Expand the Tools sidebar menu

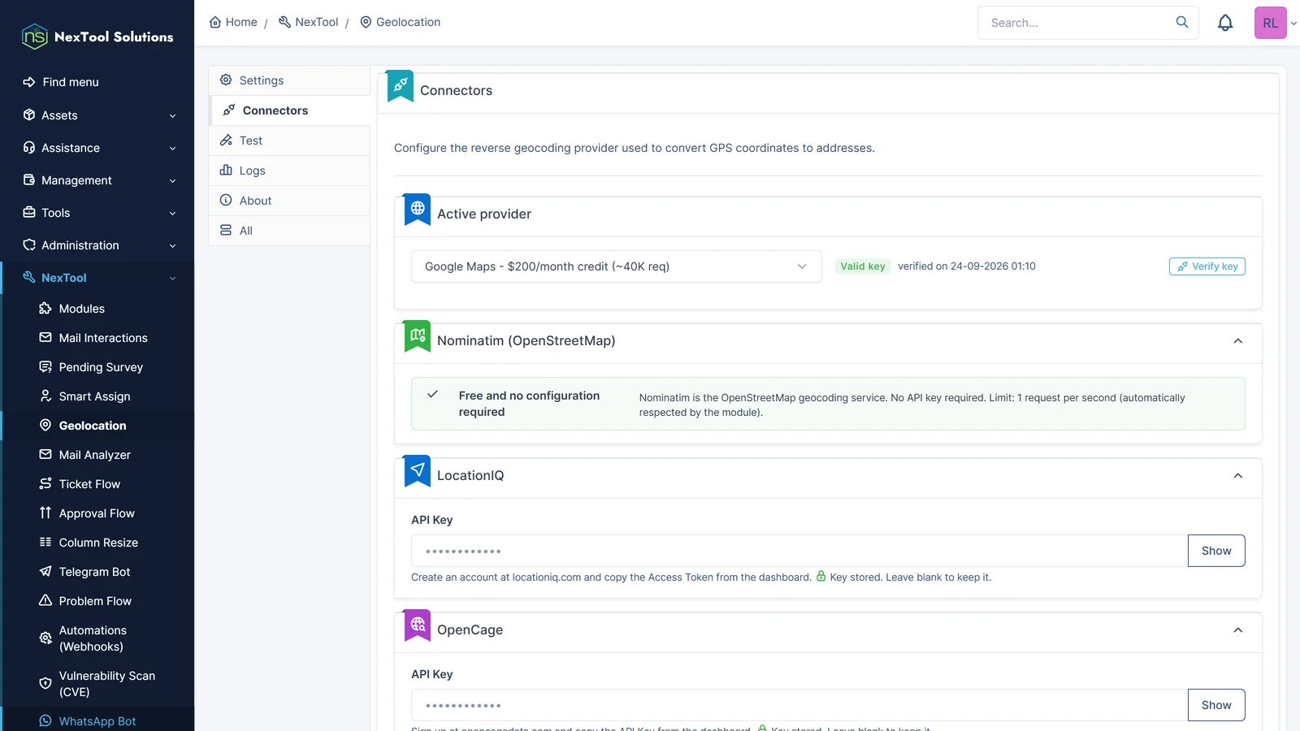(x=97, y=213)
